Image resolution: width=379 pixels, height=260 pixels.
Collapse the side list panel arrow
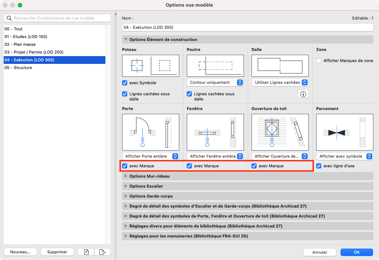click(x=115, y=14)
